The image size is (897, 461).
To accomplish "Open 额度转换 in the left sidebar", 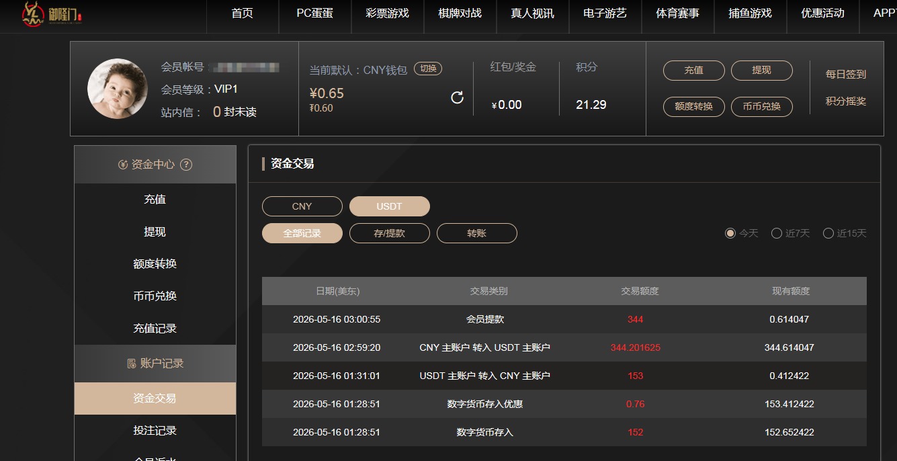I will (x=155, y=264).
